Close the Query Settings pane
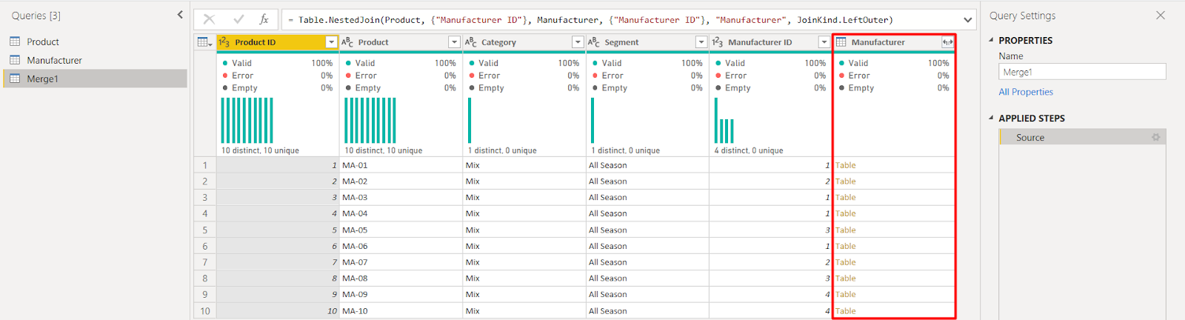1185x320 pixels. pyautogui.click(x=1161, y=15)
